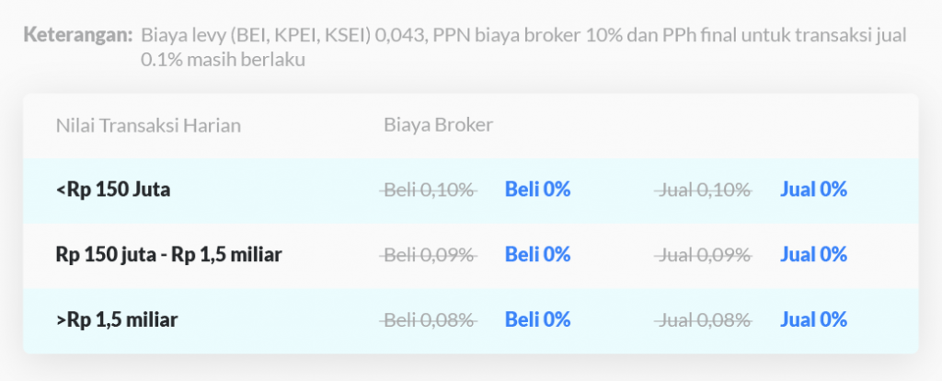Click the "Biaya Broker" column header
Viewport: 942px width, 381px height.
tap(438, 125)
